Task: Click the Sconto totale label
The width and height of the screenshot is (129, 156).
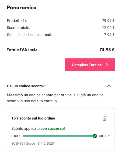Action: click(18, 28)
